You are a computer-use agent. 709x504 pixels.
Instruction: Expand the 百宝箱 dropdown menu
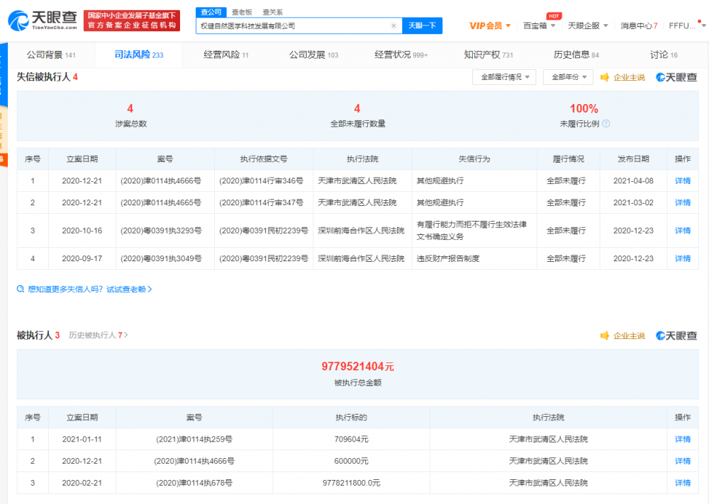[x=539, y=26]
